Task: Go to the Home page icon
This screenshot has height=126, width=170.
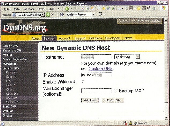Action: coord(93,9)
